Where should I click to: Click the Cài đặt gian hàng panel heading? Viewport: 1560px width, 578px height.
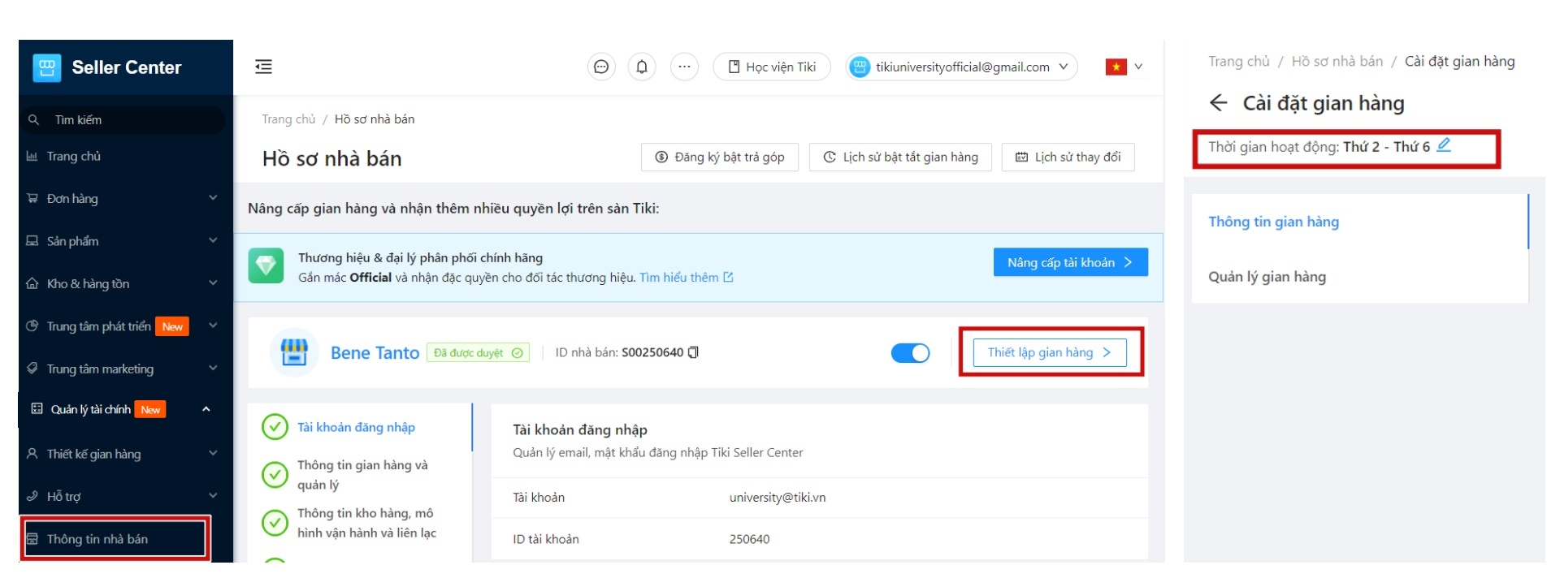(x=1323, y=103)
